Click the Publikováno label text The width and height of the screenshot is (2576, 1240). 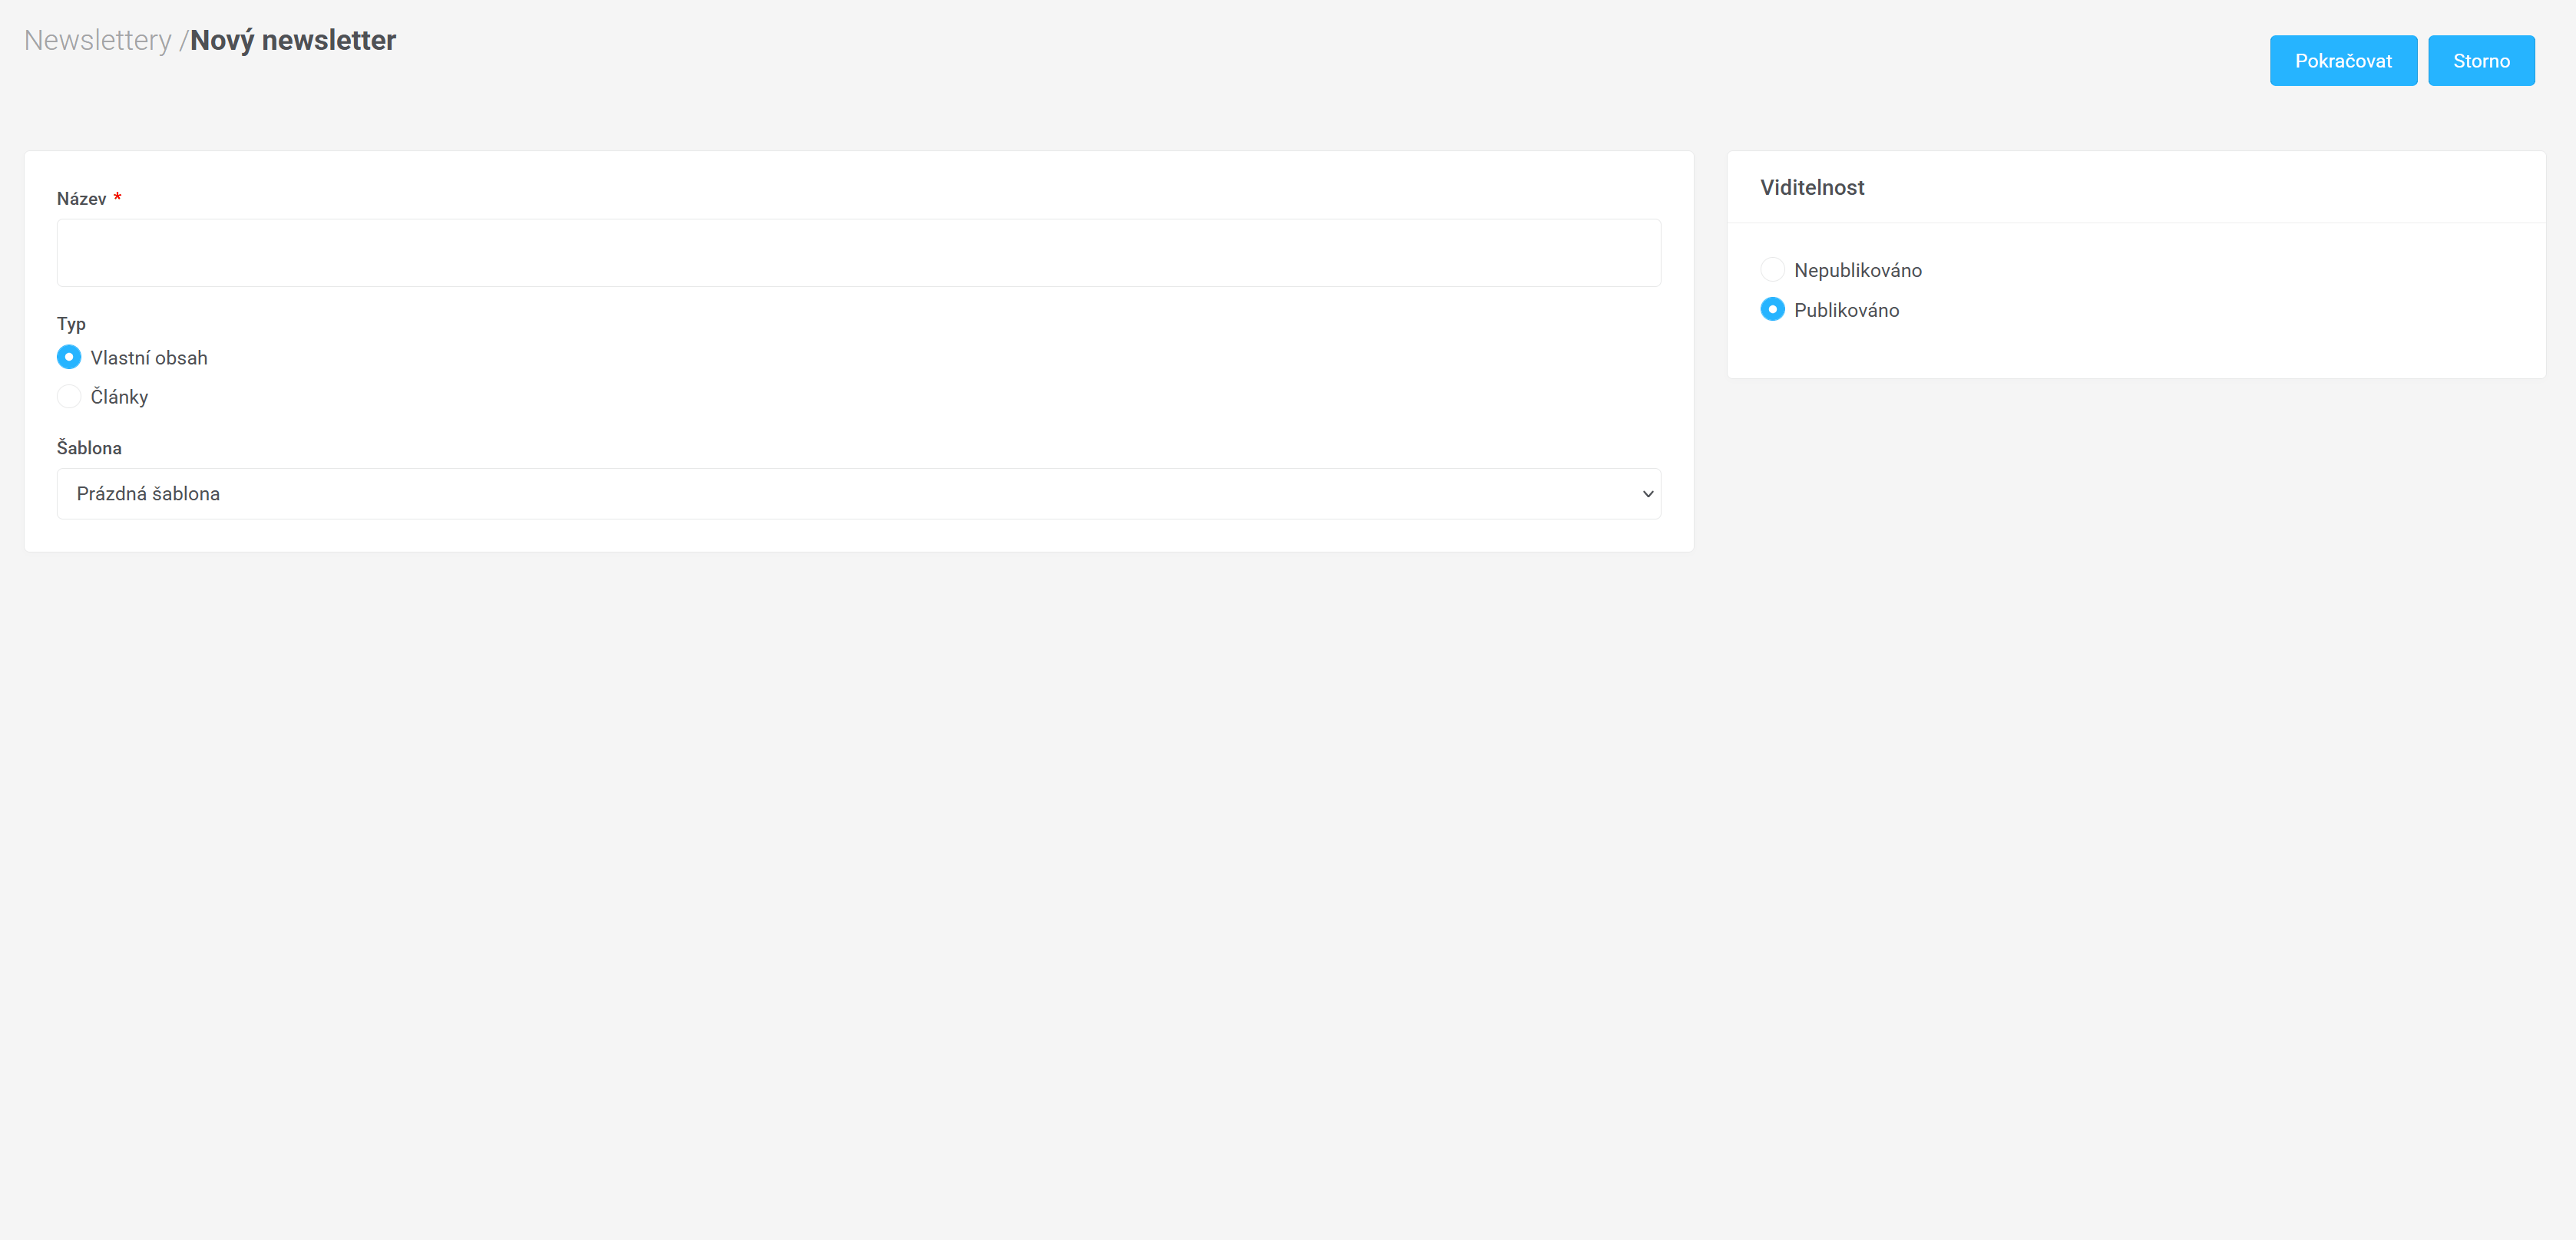[x=1846, y=311]
